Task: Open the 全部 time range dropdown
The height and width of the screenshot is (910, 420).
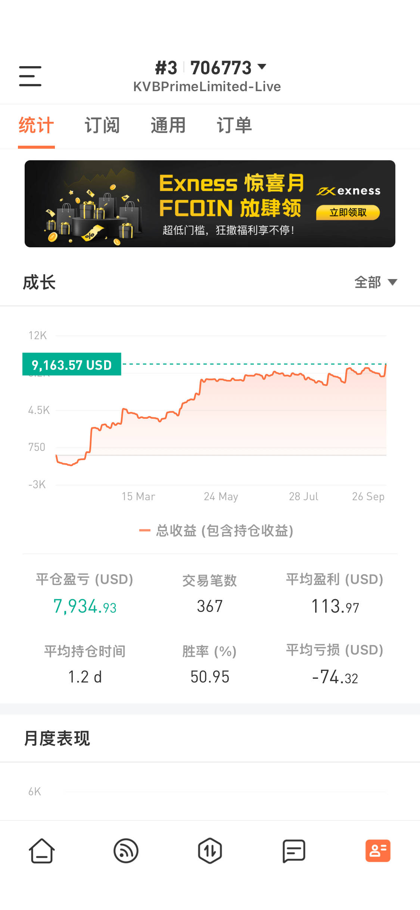Action: [376, 282]
